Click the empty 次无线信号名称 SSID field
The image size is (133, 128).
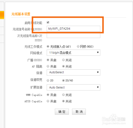click(x=73, y=36)
